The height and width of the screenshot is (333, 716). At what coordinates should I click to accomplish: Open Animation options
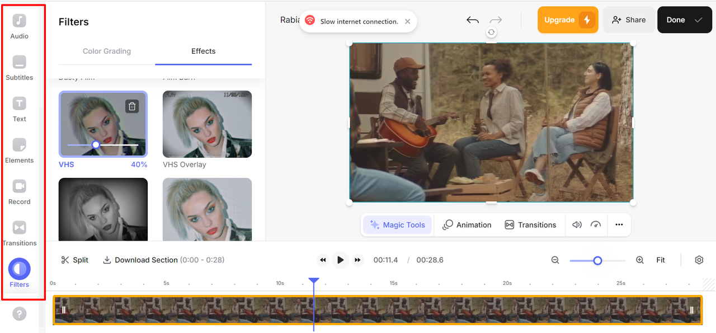[x=467, y=225]
